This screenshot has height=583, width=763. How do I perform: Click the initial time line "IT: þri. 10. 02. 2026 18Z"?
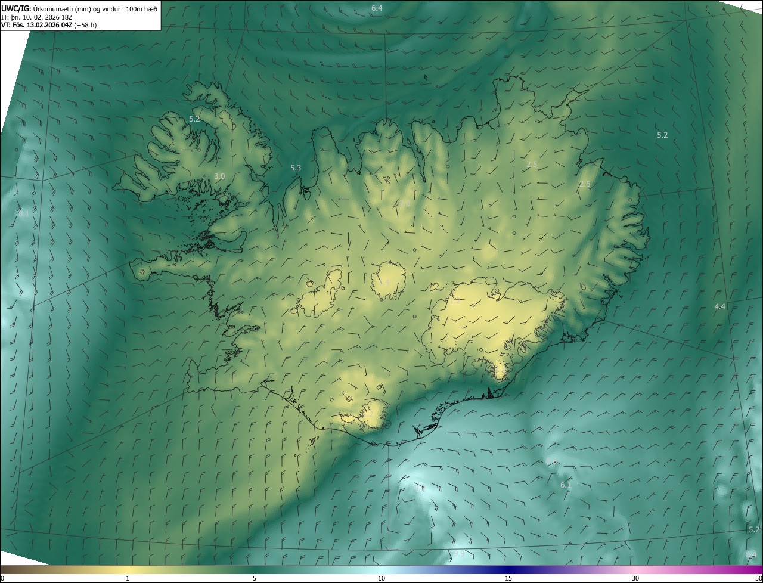click(x=37, y=17)
